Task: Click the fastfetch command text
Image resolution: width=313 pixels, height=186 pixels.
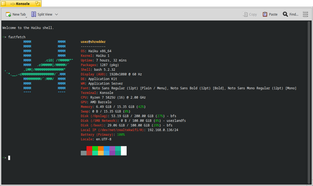Action: click(x=17, y=37)
